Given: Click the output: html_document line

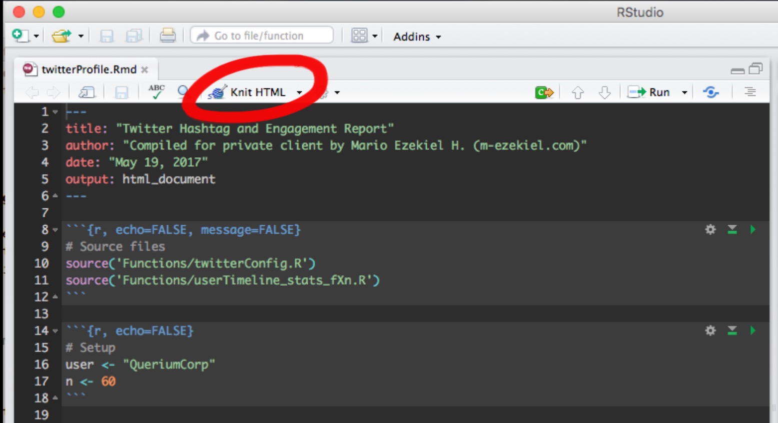Looking at the screenshot, I should point(141,179).
